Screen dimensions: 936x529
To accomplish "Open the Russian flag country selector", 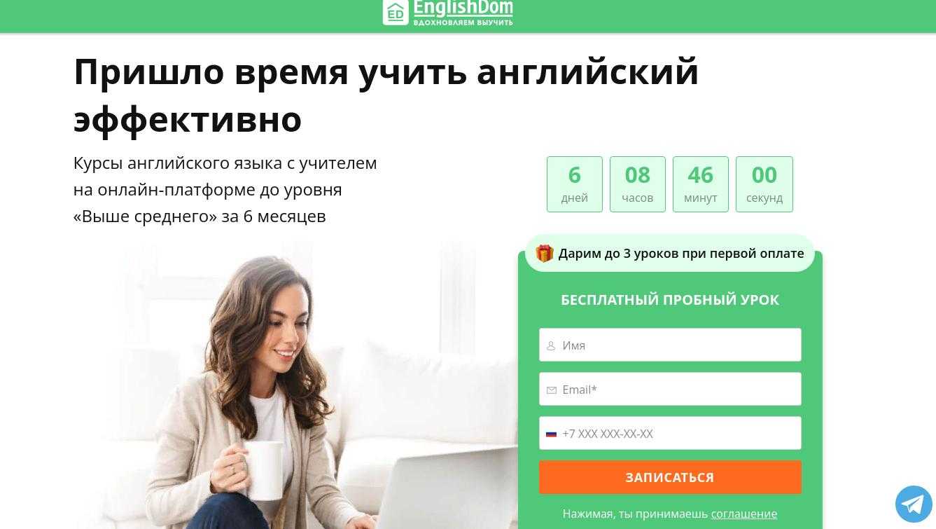I will pyautogui.click(x=551, y=434).
